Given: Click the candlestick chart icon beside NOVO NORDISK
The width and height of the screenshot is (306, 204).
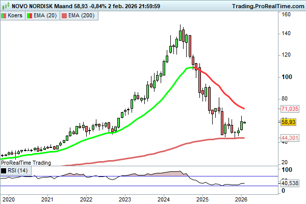Looking at the screenshot, I should tap(6, 6).
